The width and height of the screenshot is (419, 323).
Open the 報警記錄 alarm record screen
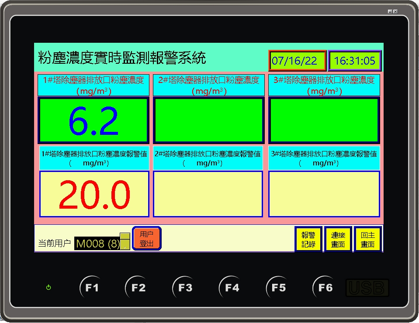point(308,239)
